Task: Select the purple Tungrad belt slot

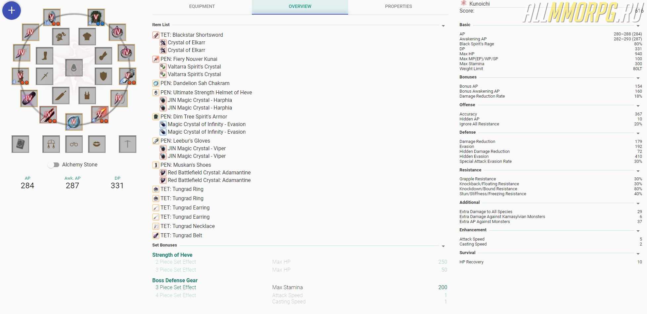Action: click(x=29, y=98)
